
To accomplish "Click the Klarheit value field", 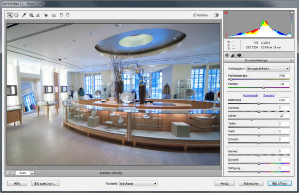I will 283,151.
